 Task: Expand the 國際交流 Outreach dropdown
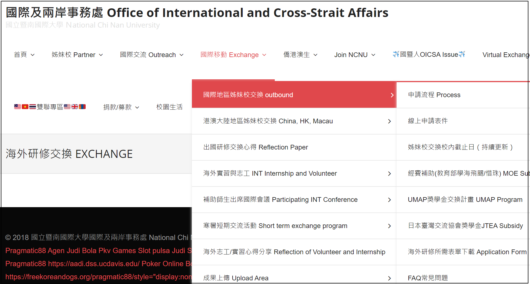click(151, 55)
